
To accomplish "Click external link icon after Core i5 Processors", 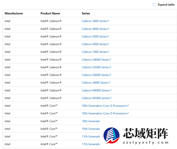I will pyautogui.click(x=128, y=113).
